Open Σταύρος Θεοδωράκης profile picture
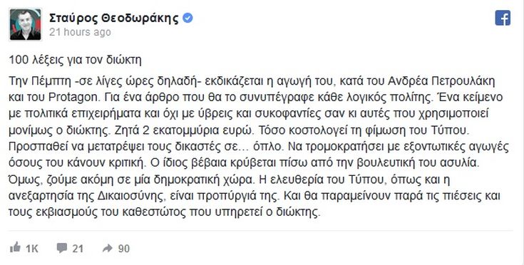The width and height of the screenshot is (524, 265). [x=26, y=24]
